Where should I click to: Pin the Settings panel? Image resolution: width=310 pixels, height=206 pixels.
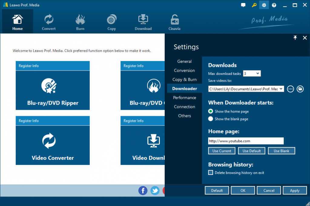pyautogui.click(x=295, y=38)
